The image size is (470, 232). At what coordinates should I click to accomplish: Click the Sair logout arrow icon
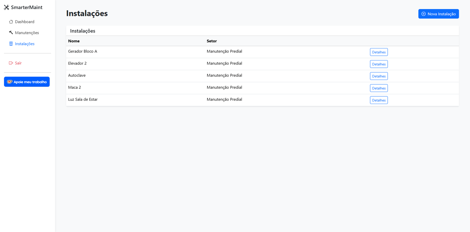pos(11,63)
